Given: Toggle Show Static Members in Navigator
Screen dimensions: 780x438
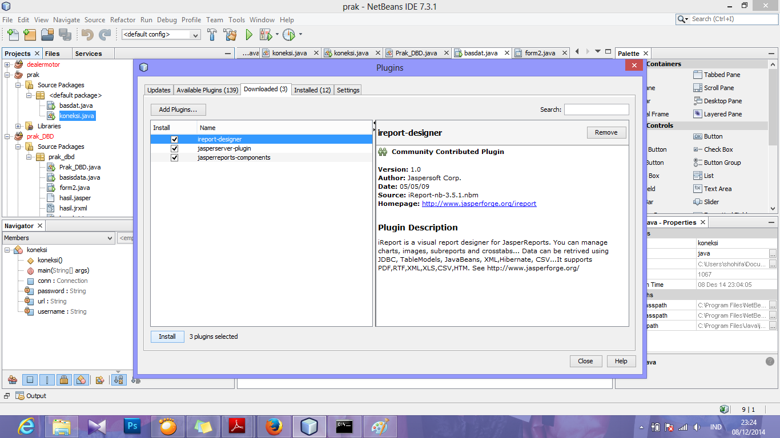Looking at the screenshot, I should (47, 380).
